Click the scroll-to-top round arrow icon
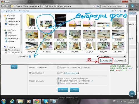Screen dimensions: 139x104 tap(132, 94)
